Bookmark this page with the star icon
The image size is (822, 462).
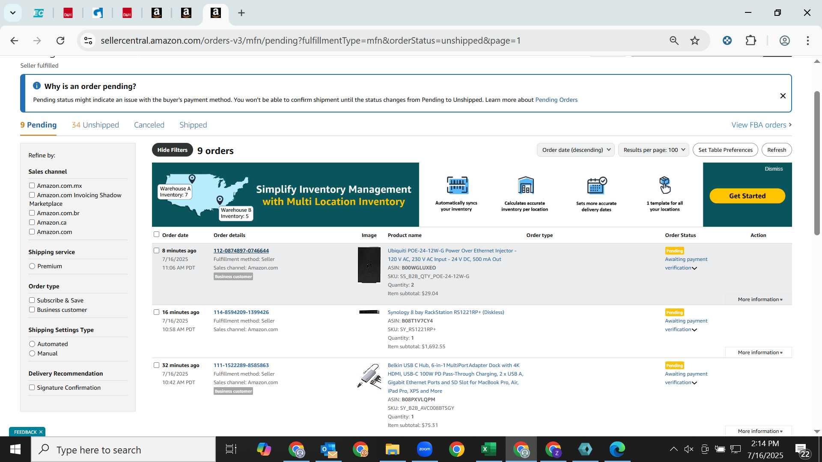695,41
